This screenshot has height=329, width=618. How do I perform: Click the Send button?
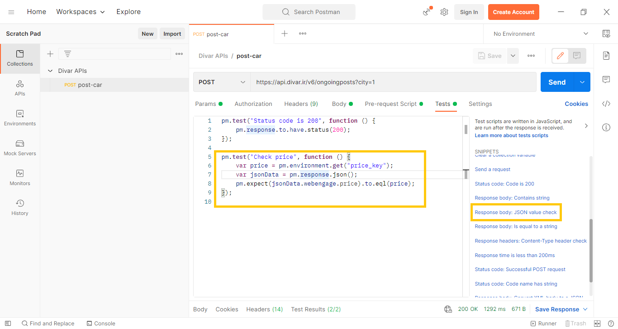557,82
